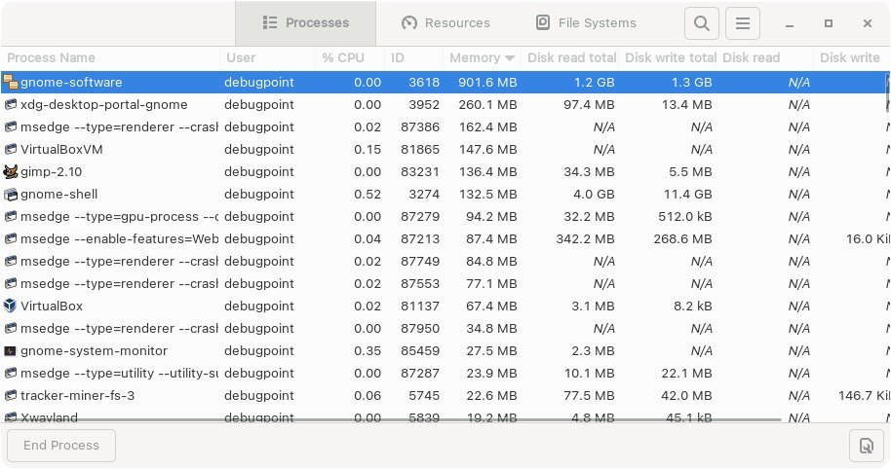The image size is (891, 469).
Task: Click the VirtualBoxVM process icon
Action: click(10, 150)
